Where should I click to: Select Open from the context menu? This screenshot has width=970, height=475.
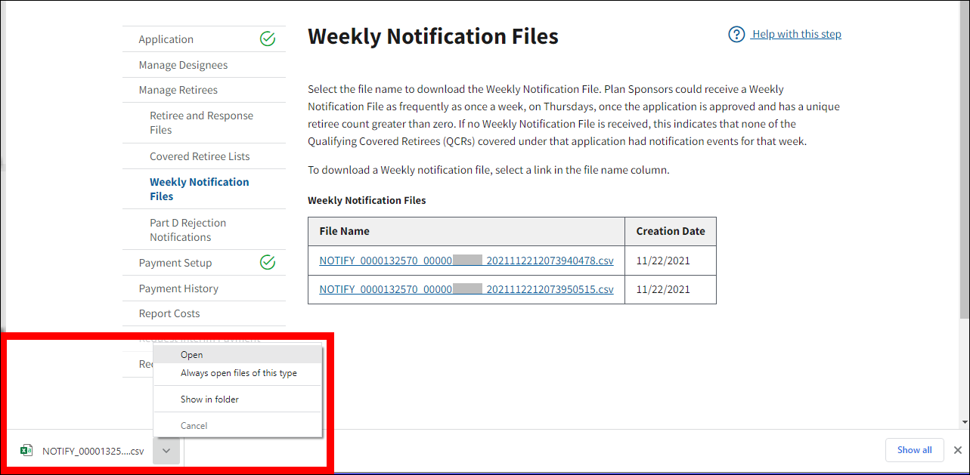point(192,355)
